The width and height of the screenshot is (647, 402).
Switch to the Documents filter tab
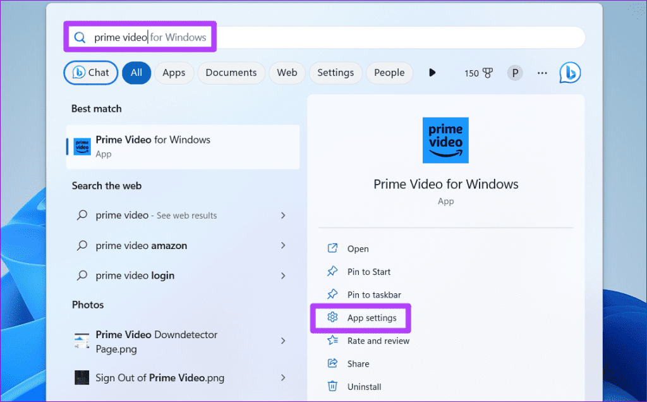(231, 72)
